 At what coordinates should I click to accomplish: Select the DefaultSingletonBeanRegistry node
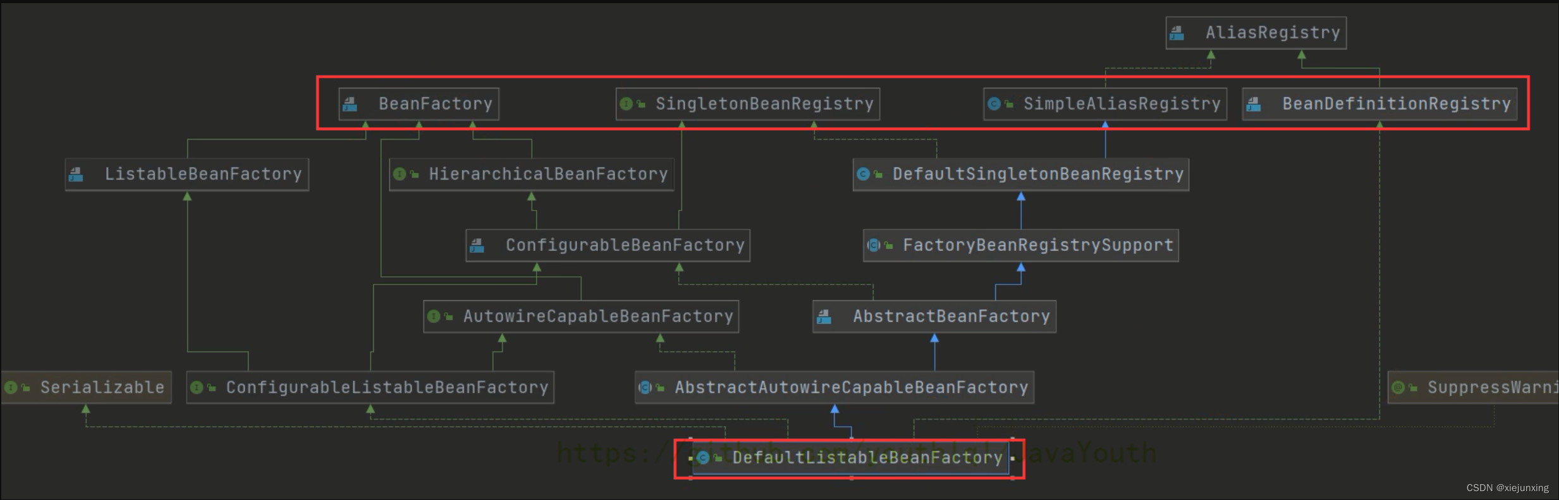(1021, 174)
